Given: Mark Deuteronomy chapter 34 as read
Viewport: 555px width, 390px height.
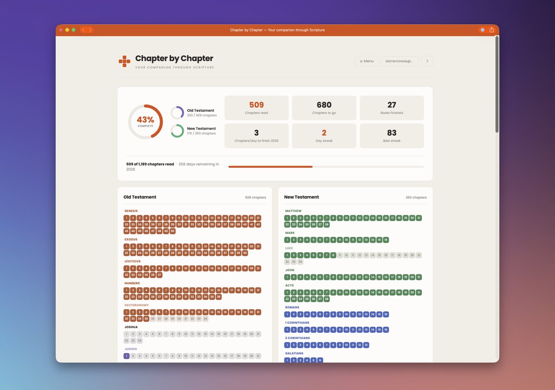Looking at the screenshot, I should [x=206, y=319].
